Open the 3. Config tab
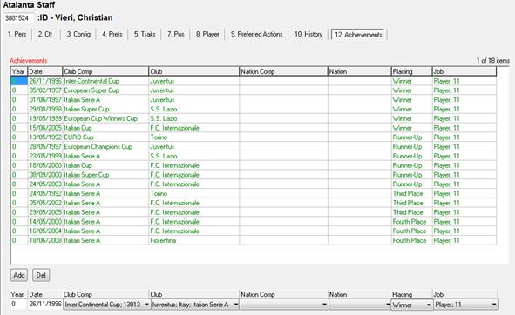This screenshot has width=515, height=315. [78, 34]
